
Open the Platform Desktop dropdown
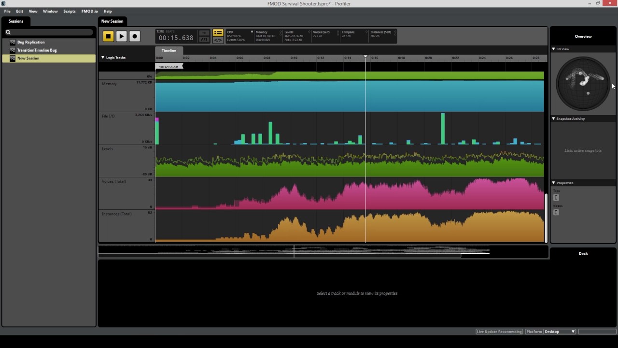pyautogui.click(x=560, y=332)
